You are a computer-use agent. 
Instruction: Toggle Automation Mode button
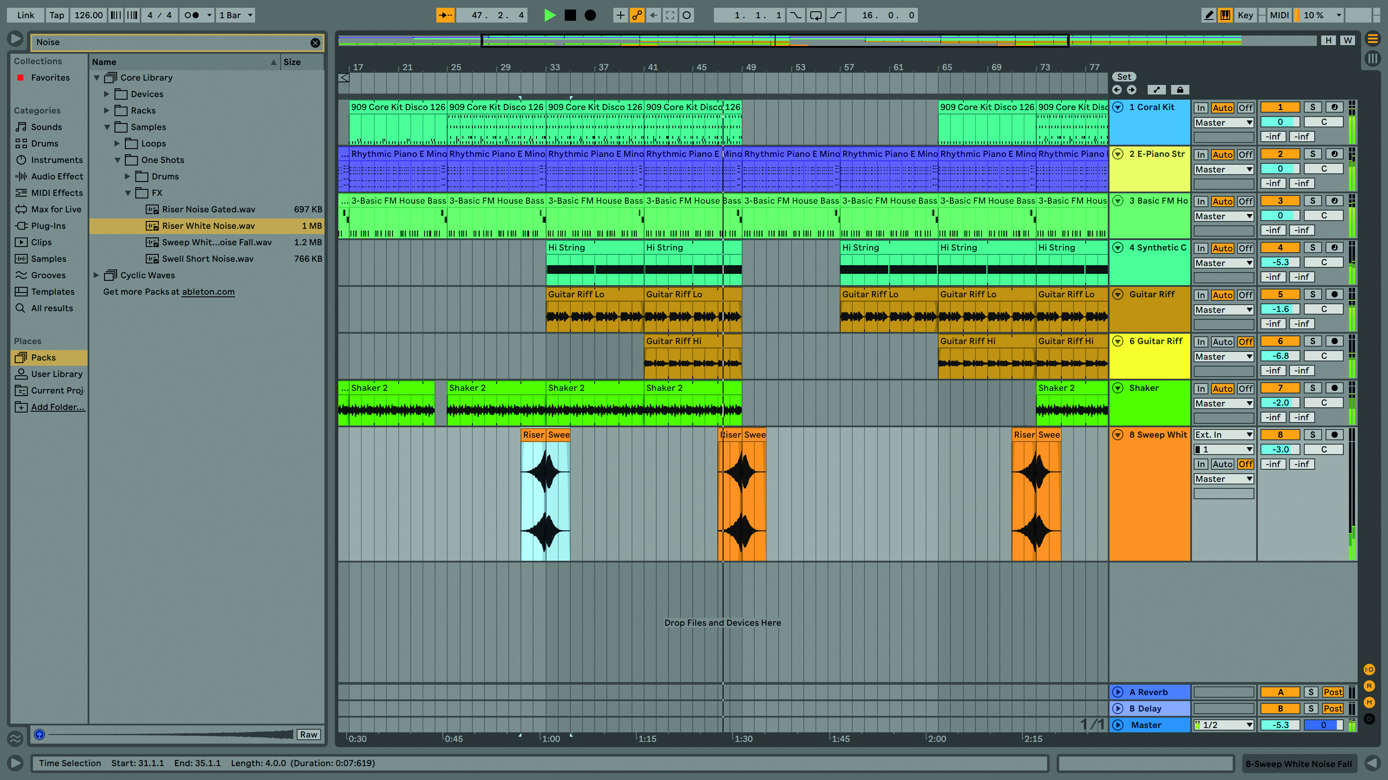(1156, 90)
